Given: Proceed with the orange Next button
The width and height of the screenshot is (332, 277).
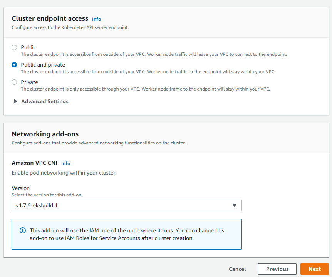Looking at the screenshot, I should pos(315,269).
